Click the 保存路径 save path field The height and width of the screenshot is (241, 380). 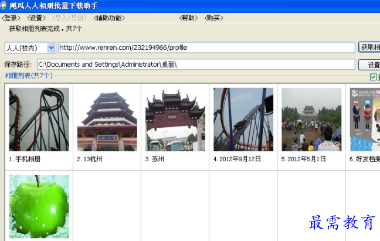(x=196, y=65)
